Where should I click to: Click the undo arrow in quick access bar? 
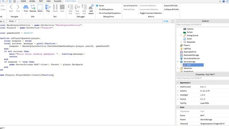tap(3, 1)
